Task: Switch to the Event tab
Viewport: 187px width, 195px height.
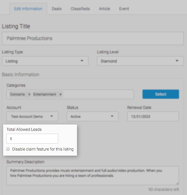Action: point(124,9)
